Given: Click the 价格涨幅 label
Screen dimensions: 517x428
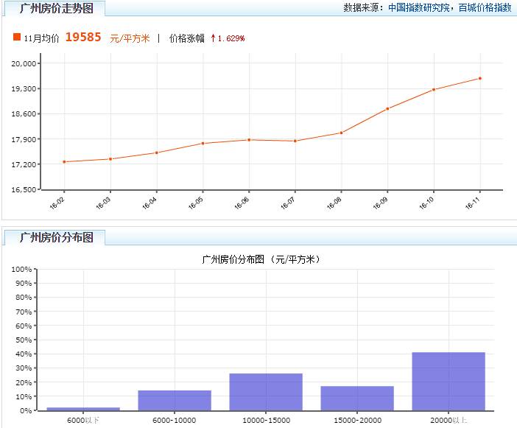Looking at the screenshot, I should [x=186, y=38].
